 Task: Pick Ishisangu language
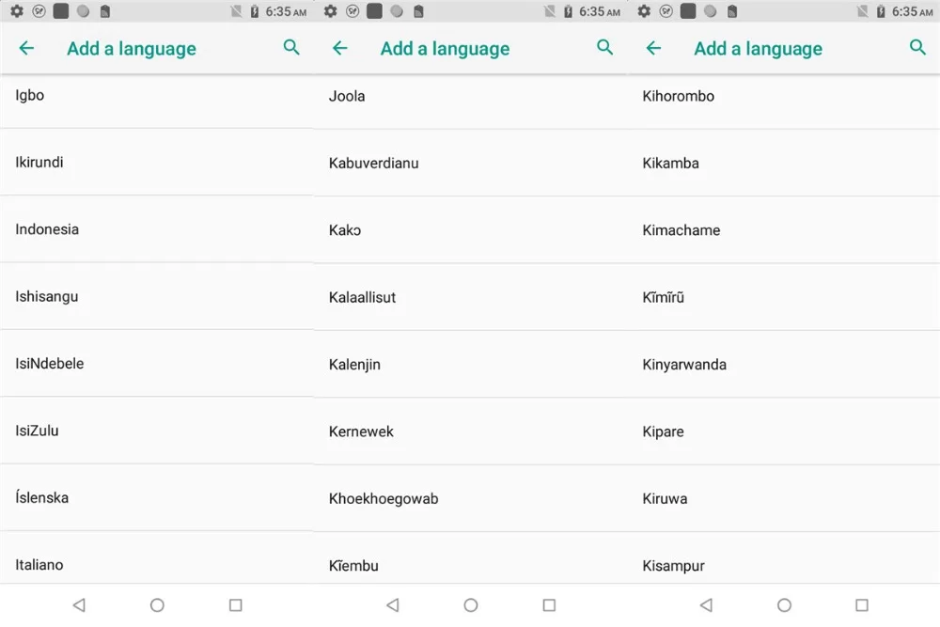tap(156, 296)
